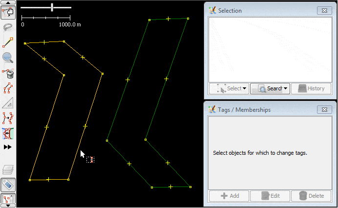
Task: Click the History button
Action: [x=311, y=88]
